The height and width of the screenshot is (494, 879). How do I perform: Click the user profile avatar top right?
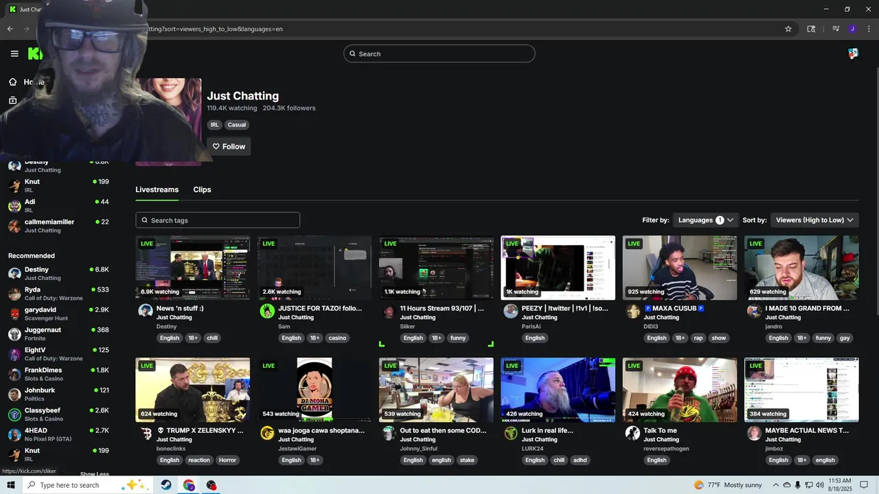(853, 54)
